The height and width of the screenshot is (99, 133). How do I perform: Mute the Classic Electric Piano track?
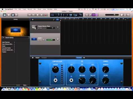pyautogui.click(x=39, y=28)
